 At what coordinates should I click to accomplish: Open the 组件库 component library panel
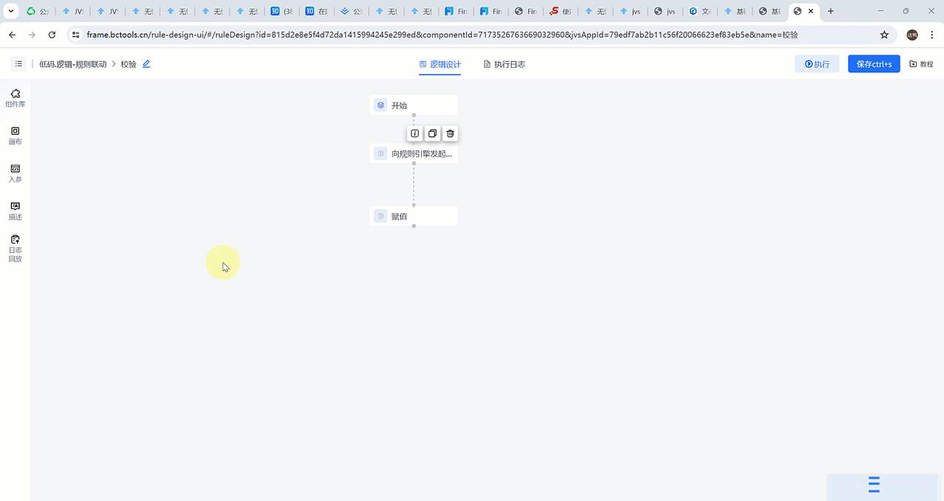pyautogui.click(x=15, y=98)
